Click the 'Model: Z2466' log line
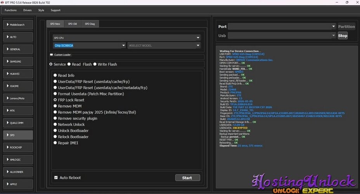Screen dimensions: 360x194 coord(228,90)
